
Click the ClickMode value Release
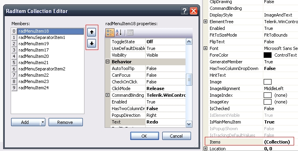166,88
